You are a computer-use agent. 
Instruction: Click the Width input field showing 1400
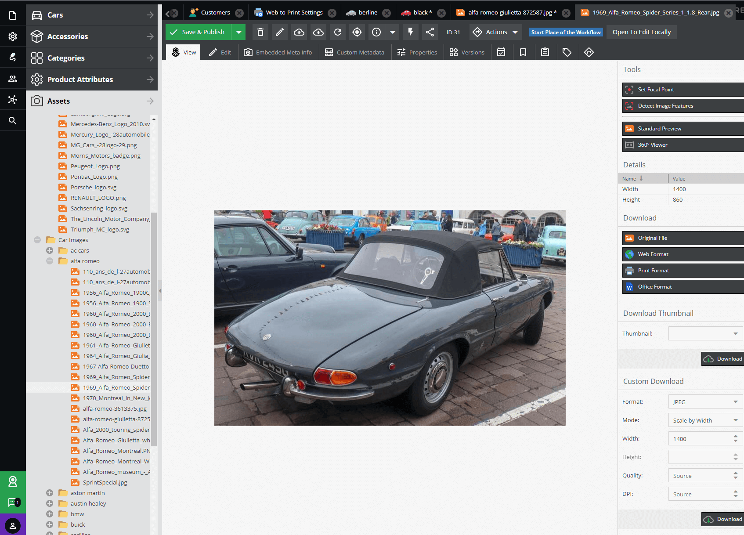click(x=700, y=439)
